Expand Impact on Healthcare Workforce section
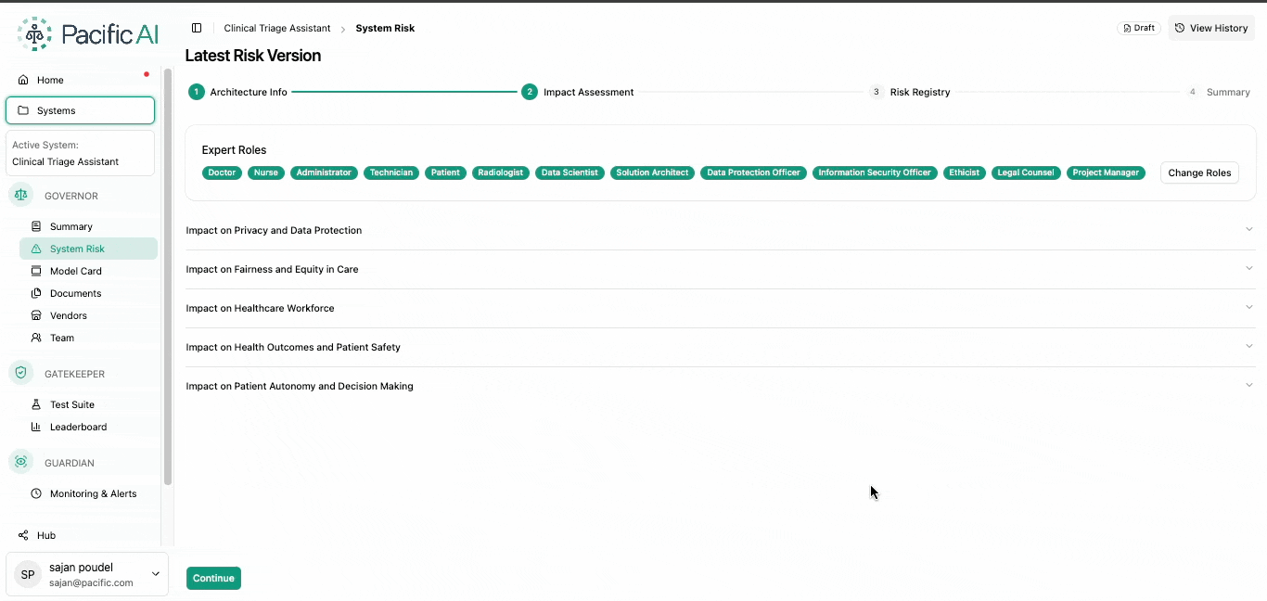This screenshot has width=1267, height=601. [x=720, y=308]
